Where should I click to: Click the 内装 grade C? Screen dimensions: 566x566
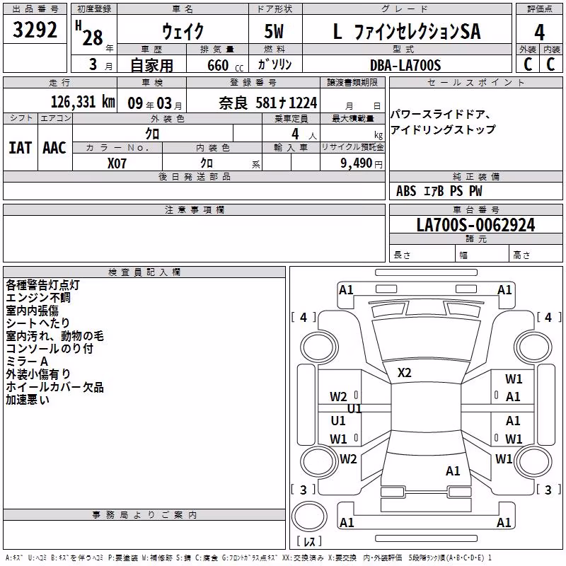pyautogui.click(x=551, y=64)
